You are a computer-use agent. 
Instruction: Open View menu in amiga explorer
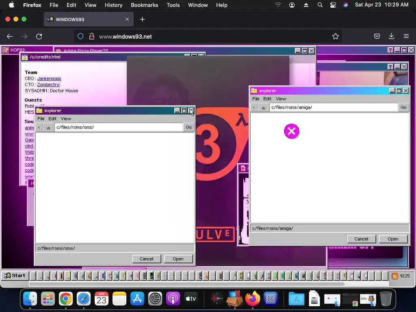pos(281,99)
